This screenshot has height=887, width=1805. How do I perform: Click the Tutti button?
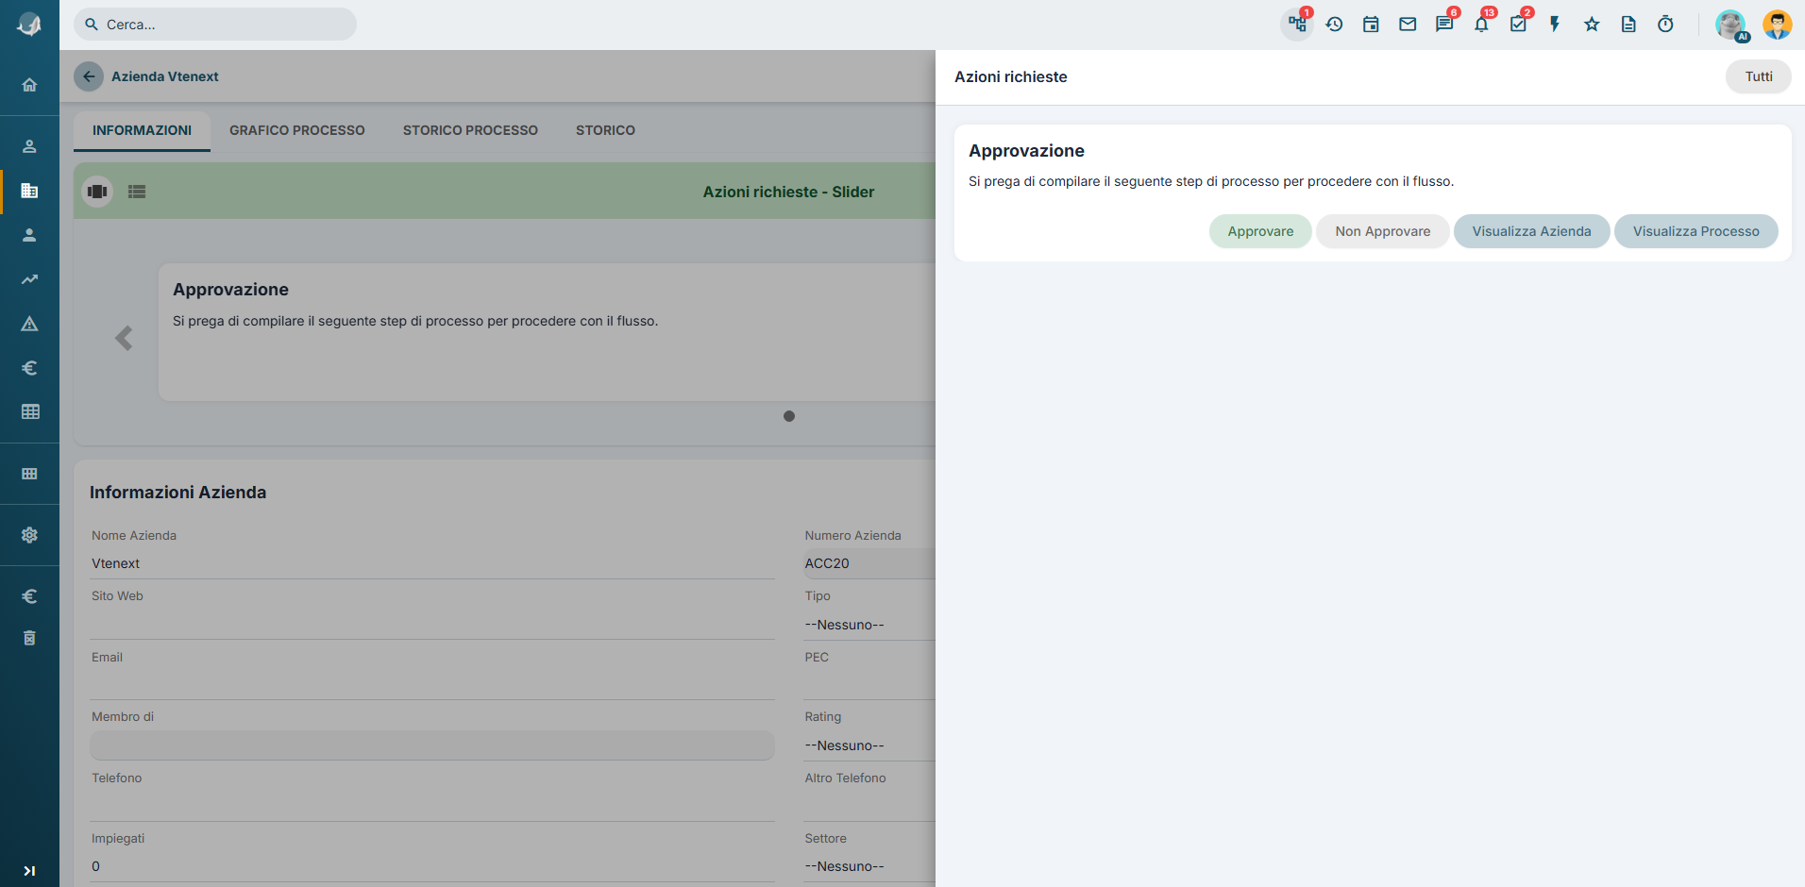tap(1758, 76)
